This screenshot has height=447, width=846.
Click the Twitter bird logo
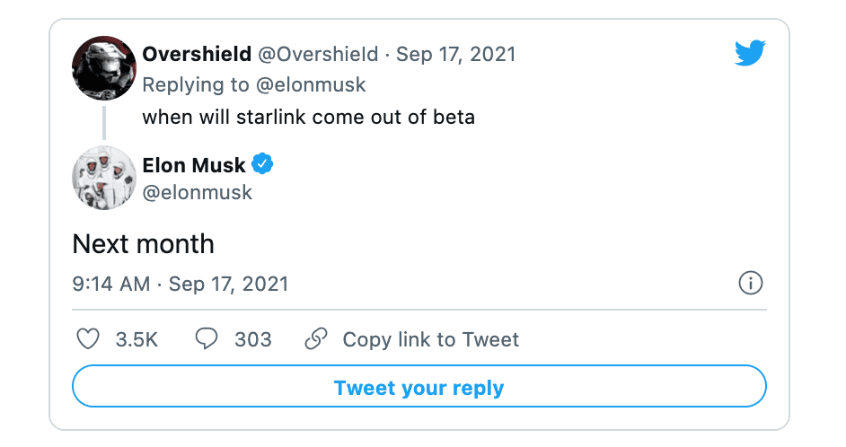749,54
